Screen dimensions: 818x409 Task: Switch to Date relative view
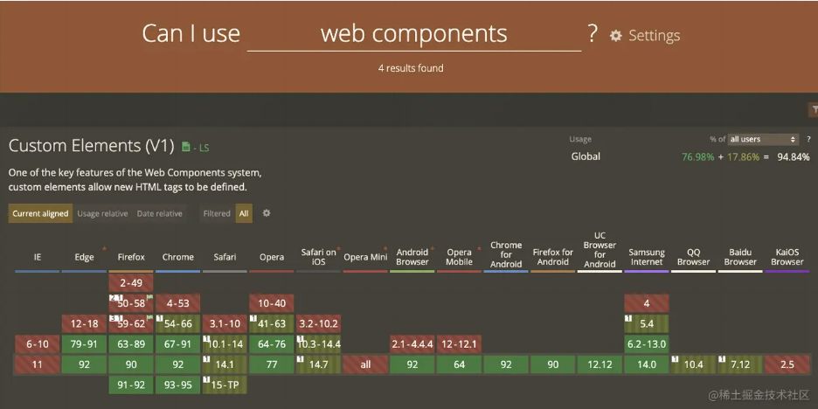tap(160, 213)
